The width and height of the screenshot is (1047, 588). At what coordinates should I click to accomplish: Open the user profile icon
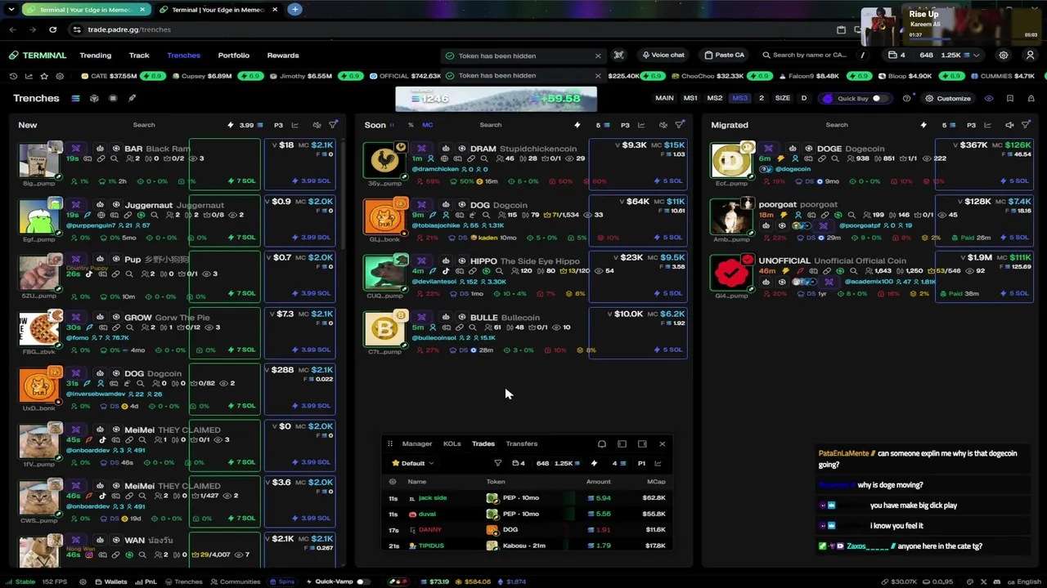(x=1030, y=56)
